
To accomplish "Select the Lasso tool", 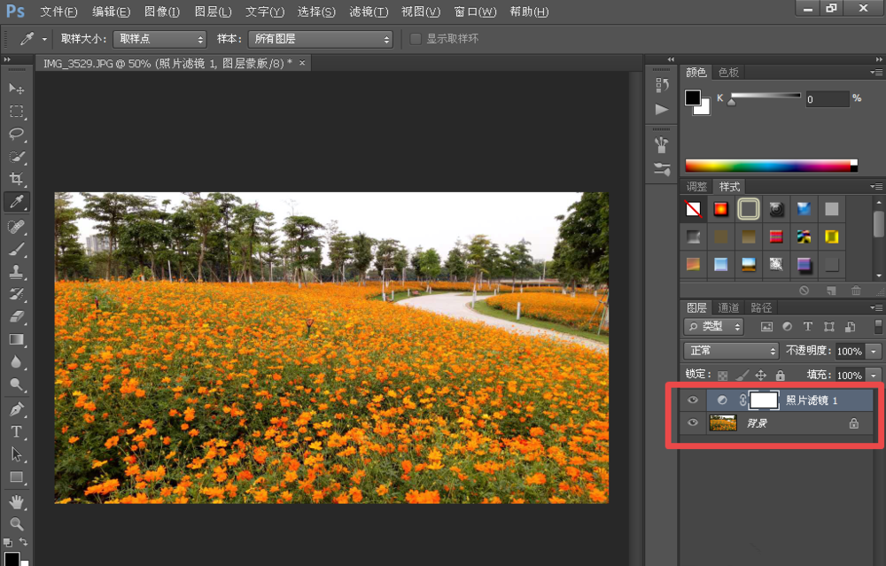I will pyautogui.click(x=16, y=135).
